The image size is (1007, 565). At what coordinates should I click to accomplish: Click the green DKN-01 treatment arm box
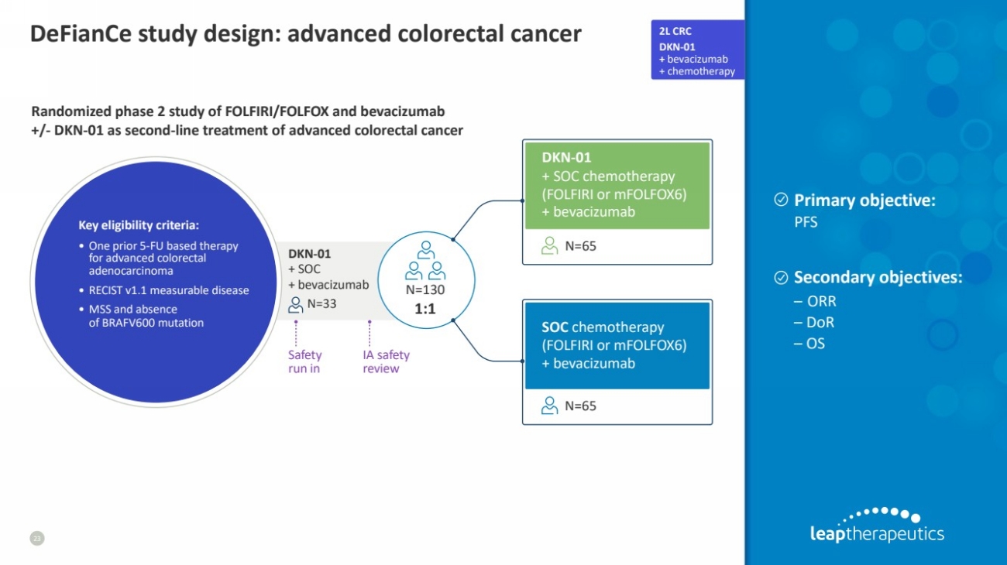617,186
